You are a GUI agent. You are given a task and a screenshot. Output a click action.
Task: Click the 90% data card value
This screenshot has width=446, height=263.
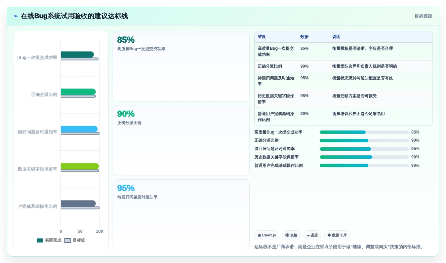click(x=126, y=114)
